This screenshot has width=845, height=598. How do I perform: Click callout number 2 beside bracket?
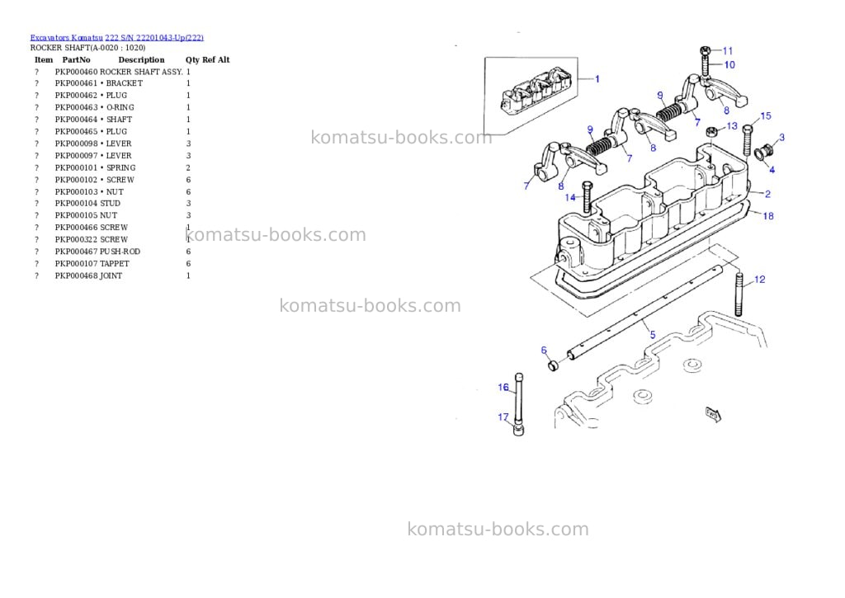(767, 194)
